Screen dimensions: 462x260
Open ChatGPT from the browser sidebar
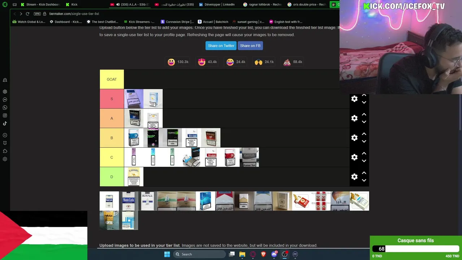click(5, 92)
